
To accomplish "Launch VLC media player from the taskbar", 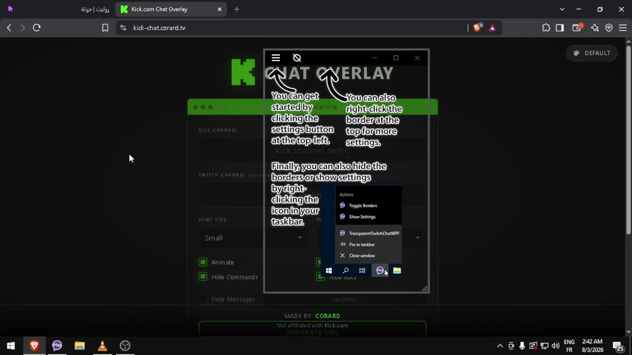I will click(x=102, y=346).
